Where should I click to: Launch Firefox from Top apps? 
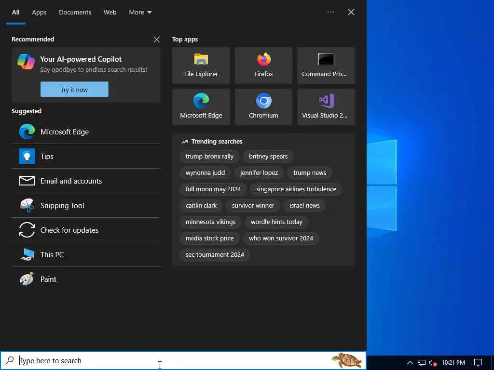coord(263,66)
